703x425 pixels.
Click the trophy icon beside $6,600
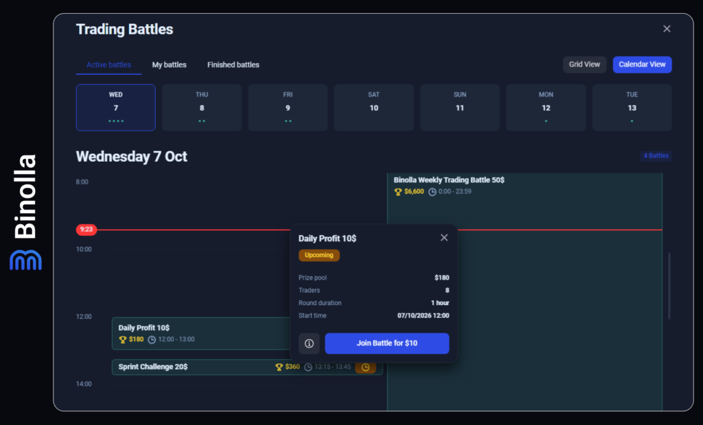(397, 192)
